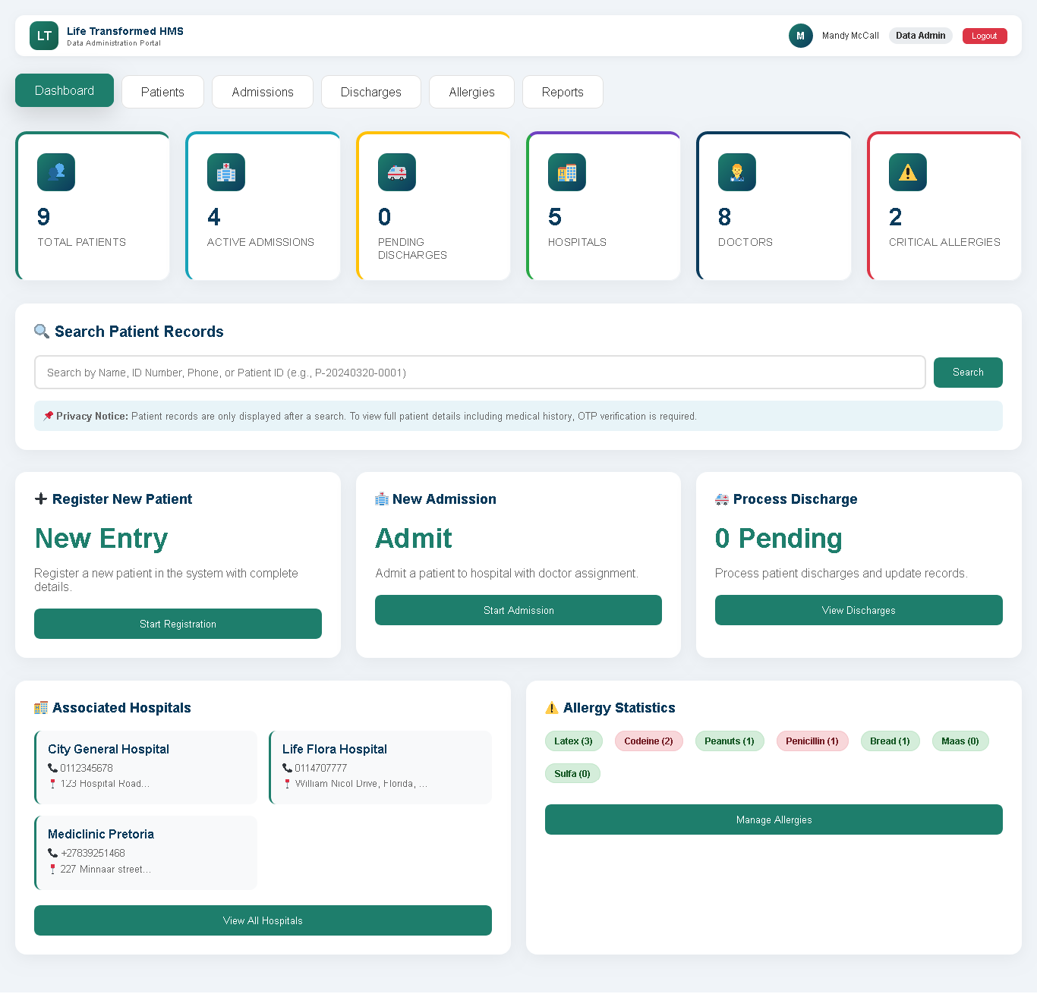
Task: Click the "Admit" heading
Action: point(414,538)
